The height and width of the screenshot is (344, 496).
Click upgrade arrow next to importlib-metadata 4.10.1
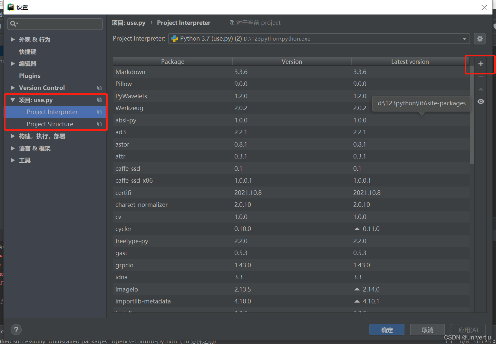(x=357, y=301)
